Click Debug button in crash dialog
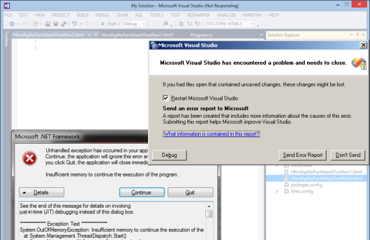 pos(169,155)
